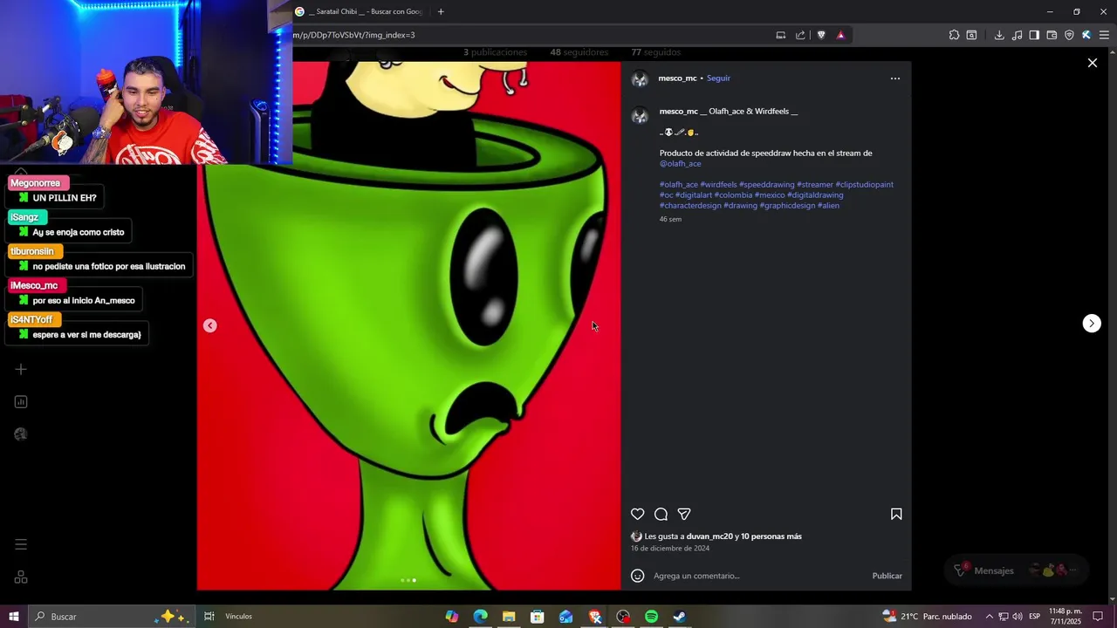Close the Instagram post overlay

tap(1092, 63)
